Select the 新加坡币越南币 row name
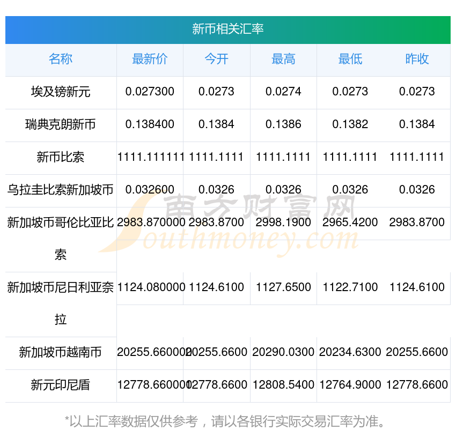This screenshot has width=456, height=438. coord(61,353)
